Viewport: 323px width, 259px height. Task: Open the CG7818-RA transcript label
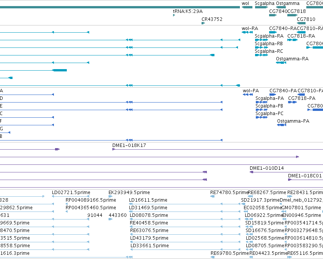301,36
